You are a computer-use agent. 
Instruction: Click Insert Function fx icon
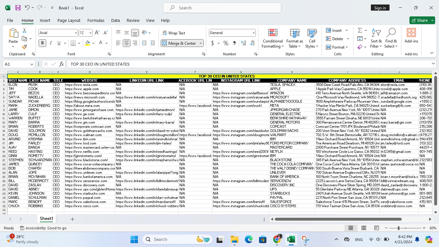coord(61,64)
